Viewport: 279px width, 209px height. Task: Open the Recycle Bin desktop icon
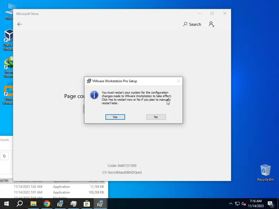pyautogui.click(x=265, y=173)
